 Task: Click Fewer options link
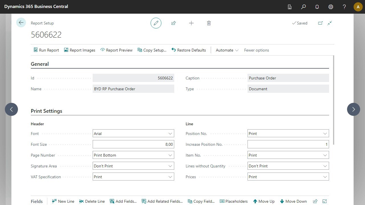256,50
